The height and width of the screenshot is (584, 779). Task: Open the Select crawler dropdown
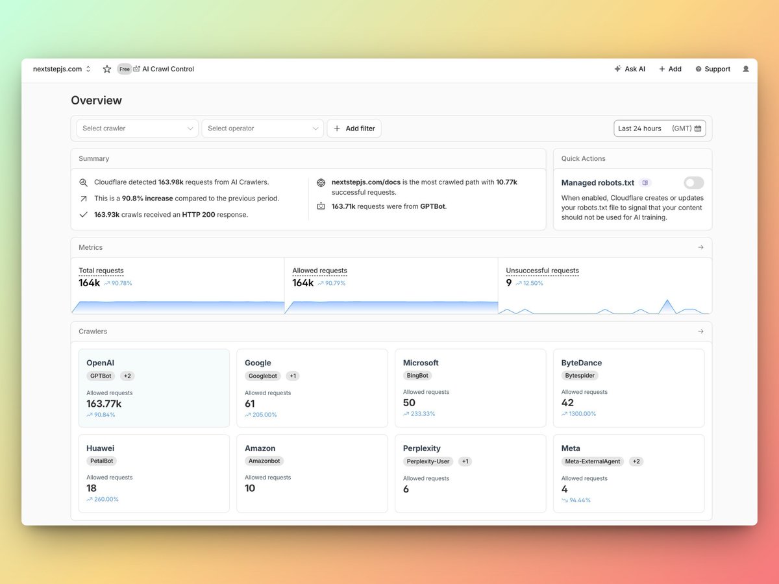pyautogui.click(x=137, y=128)
